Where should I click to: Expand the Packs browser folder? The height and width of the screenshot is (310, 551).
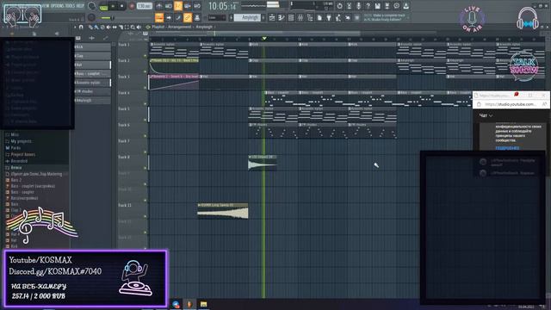pos(15,148)
